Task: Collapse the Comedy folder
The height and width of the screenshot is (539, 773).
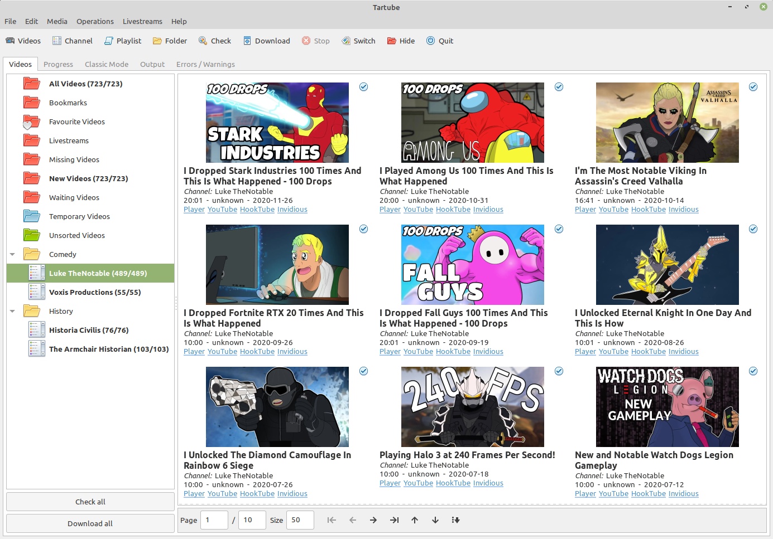Action: pyautogui.click(x=12, y=254)
